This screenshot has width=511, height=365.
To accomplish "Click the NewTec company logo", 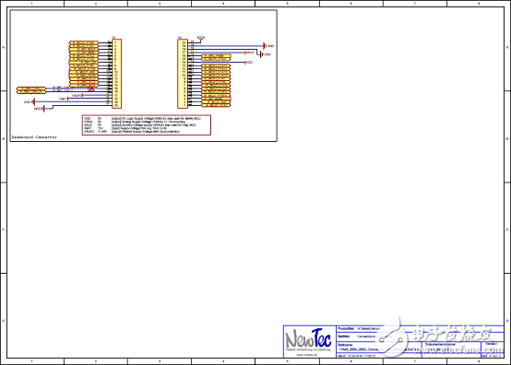I will tap(308, 338).
